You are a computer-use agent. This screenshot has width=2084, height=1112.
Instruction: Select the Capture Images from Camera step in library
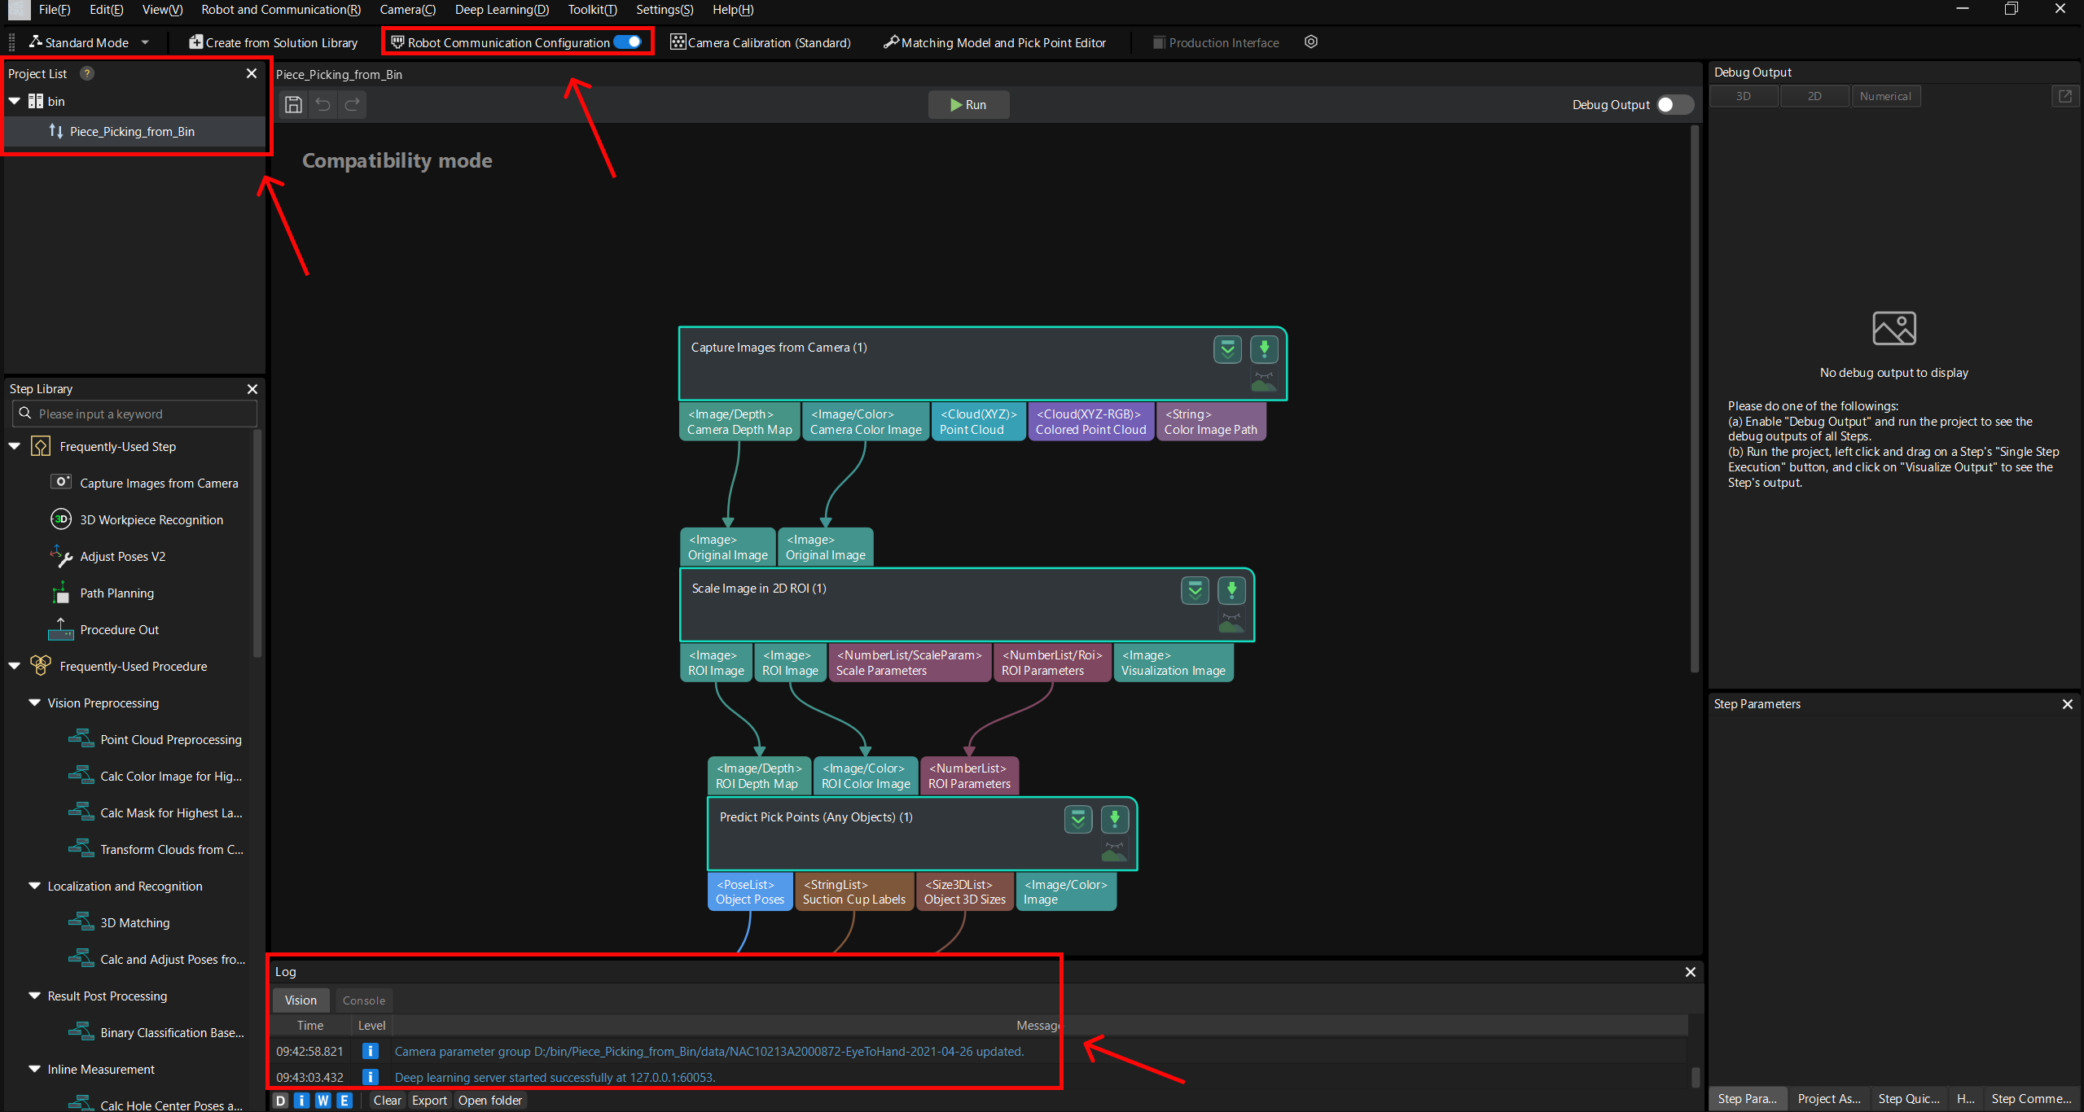(x=147, y=483)
